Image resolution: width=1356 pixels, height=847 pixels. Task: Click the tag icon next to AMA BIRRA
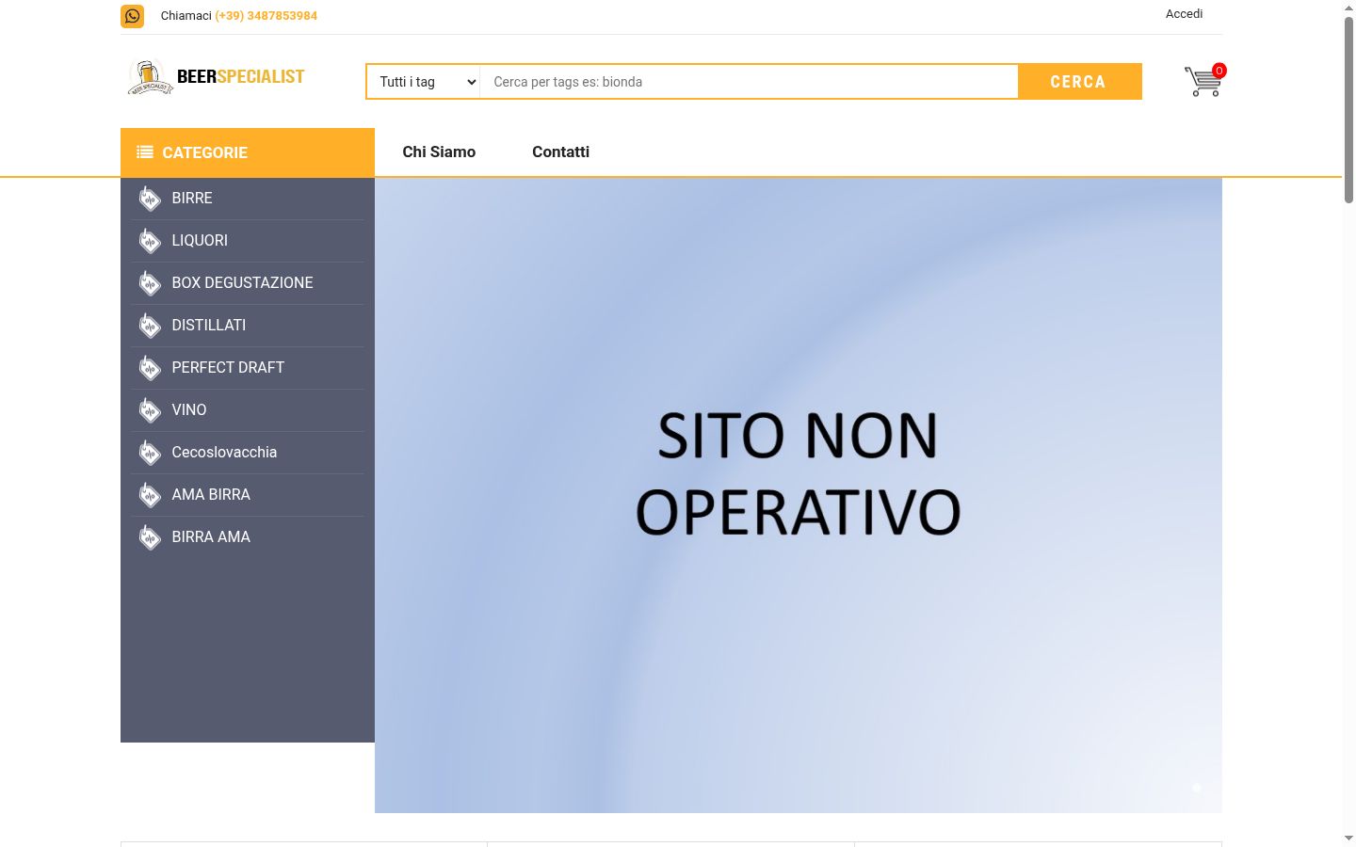click(150, 495)
